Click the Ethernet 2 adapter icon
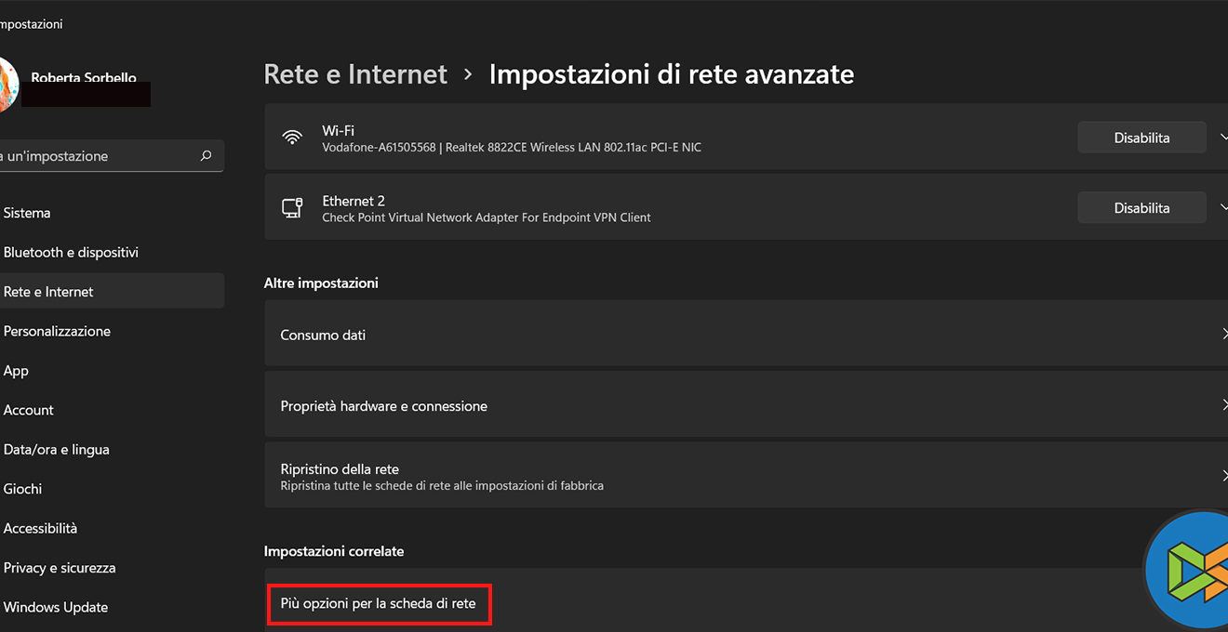Screen dimensions: 1228x632 pyautogui.click(x=292, y=208)
